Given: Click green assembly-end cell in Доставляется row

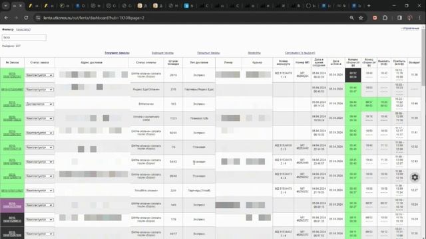Looking at the screenshot, I should coord(369,104).
